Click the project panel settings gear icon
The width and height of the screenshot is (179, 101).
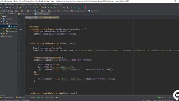12,14
